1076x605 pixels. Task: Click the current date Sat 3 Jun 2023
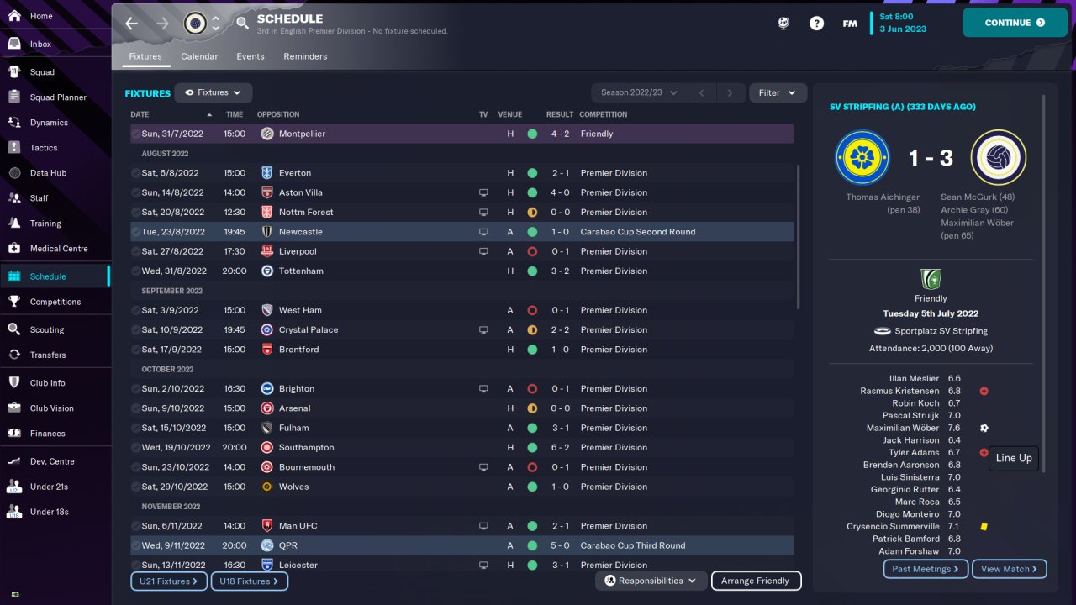click(x=903, y=23)
